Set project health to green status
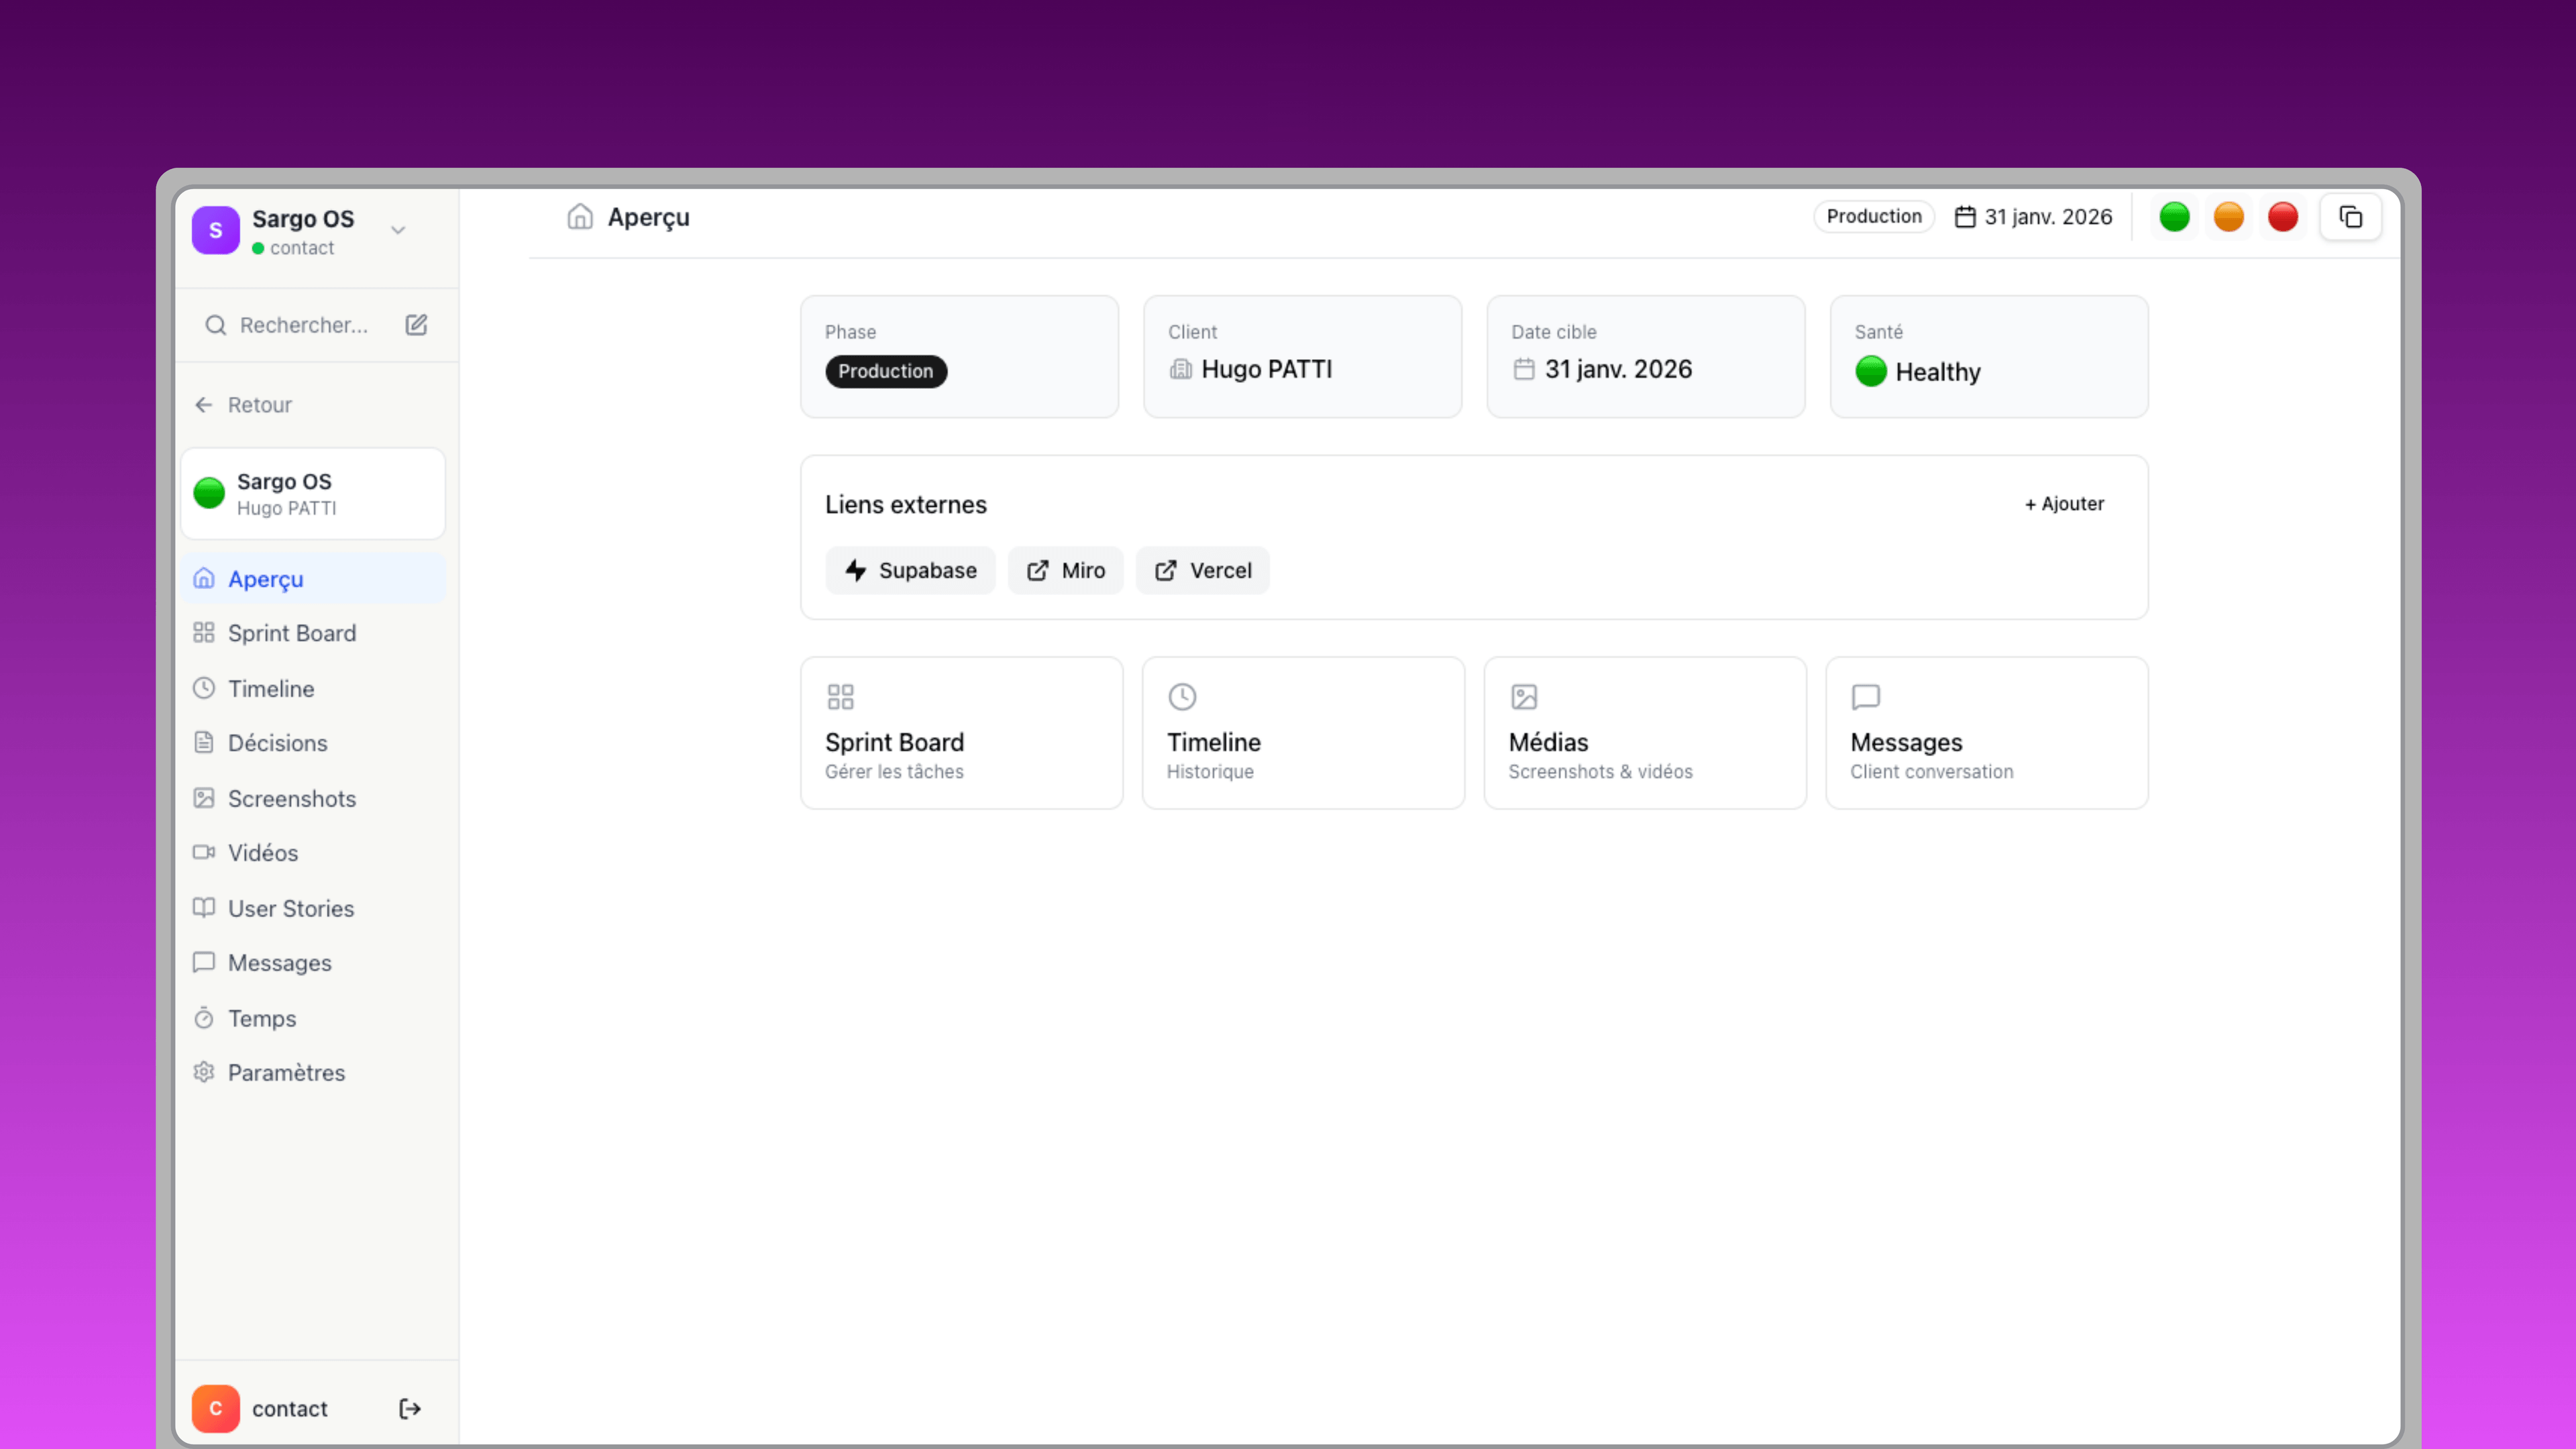 click(2175, 216)
